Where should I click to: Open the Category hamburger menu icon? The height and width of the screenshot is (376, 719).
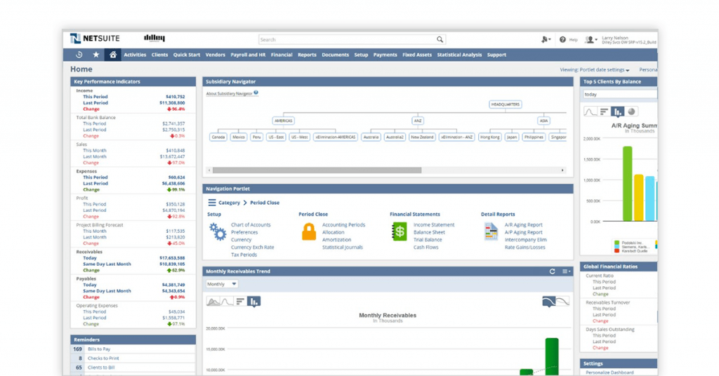(x=212, y=203)
